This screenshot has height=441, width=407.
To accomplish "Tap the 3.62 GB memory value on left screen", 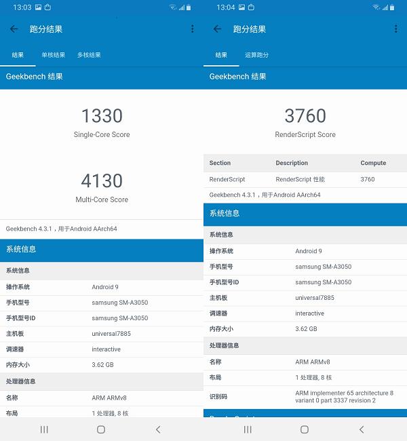I will click(102, 365).
